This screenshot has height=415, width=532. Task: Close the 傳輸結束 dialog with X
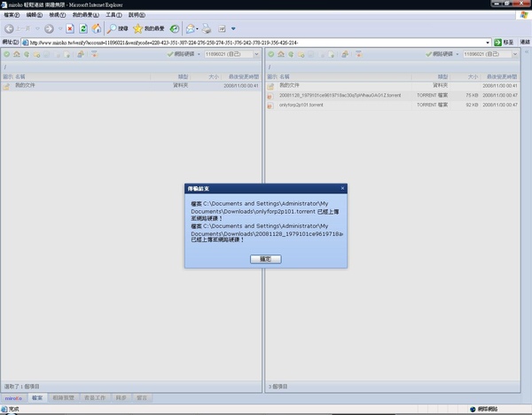342,188
